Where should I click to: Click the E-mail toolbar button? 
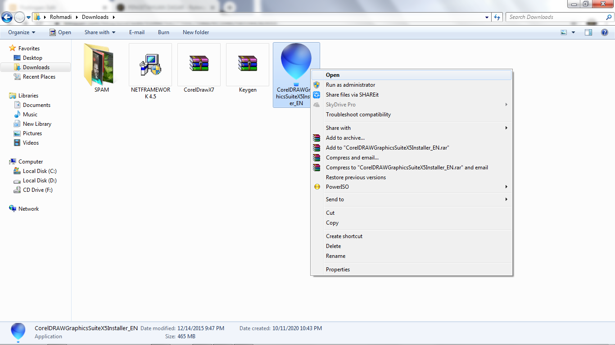pos(137,32)
